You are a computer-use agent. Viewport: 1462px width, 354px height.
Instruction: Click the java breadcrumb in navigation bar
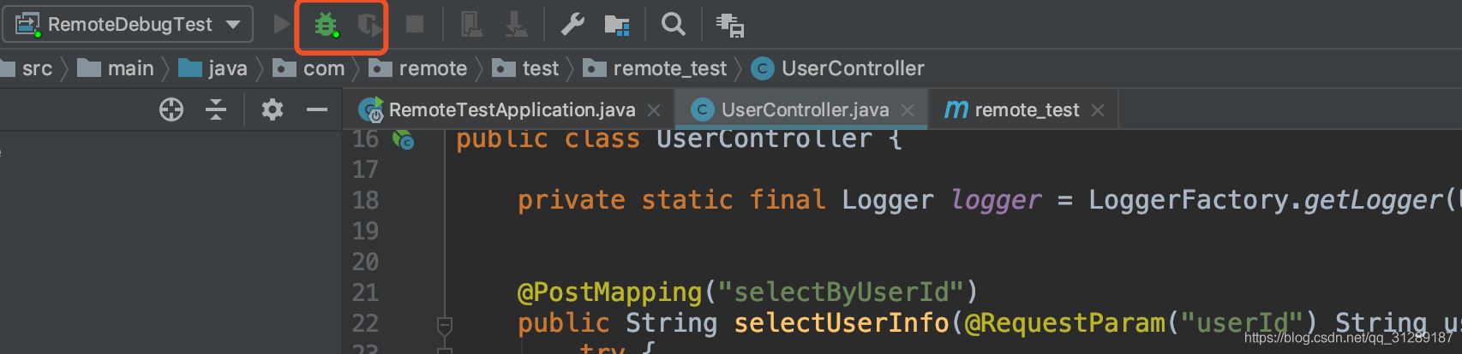(x=227, y=68)
